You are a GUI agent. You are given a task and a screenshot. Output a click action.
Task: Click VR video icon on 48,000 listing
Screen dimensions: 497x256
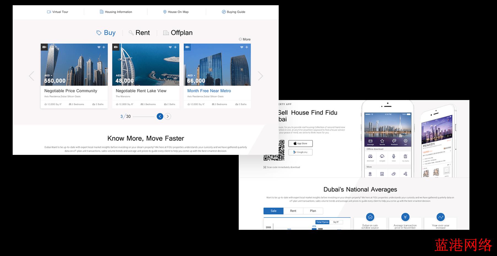(x=116, y=47)
